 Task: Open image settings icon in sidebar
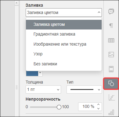point(111,55)
